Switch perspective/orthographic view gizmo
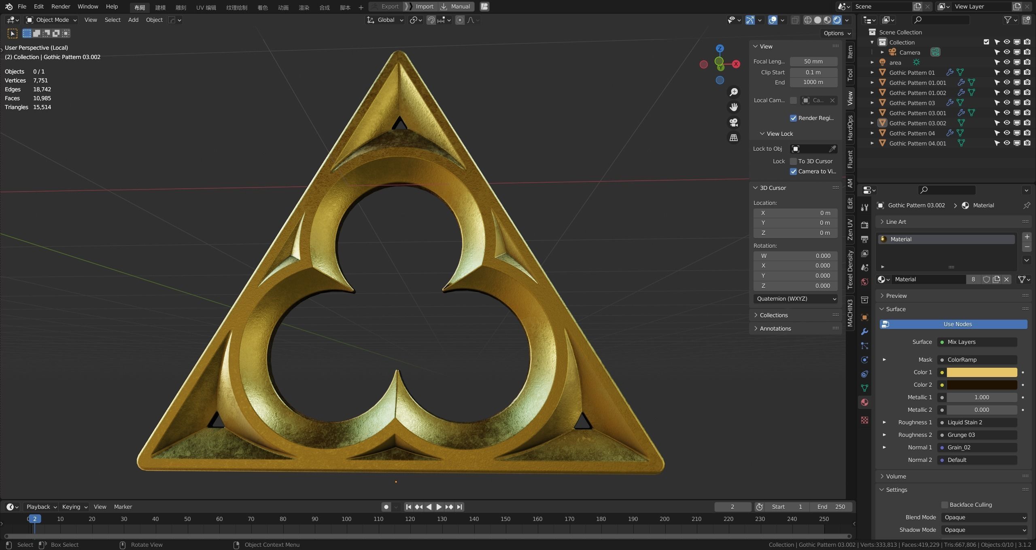The width and height of the screenshot is (1036, 550). point(733,138)
